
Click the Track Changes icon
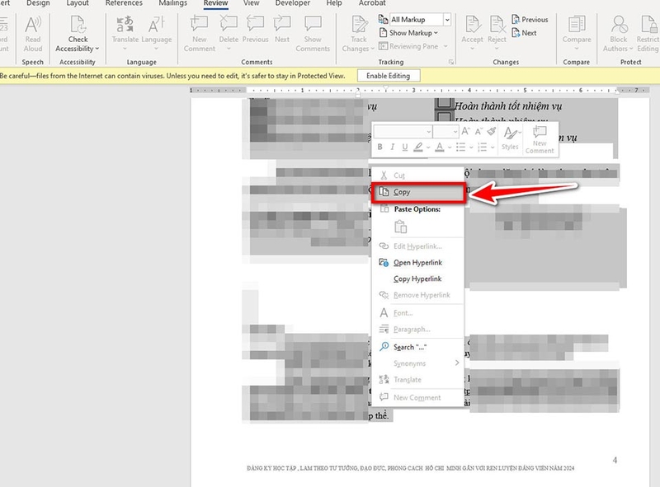[x=359, y=25]
